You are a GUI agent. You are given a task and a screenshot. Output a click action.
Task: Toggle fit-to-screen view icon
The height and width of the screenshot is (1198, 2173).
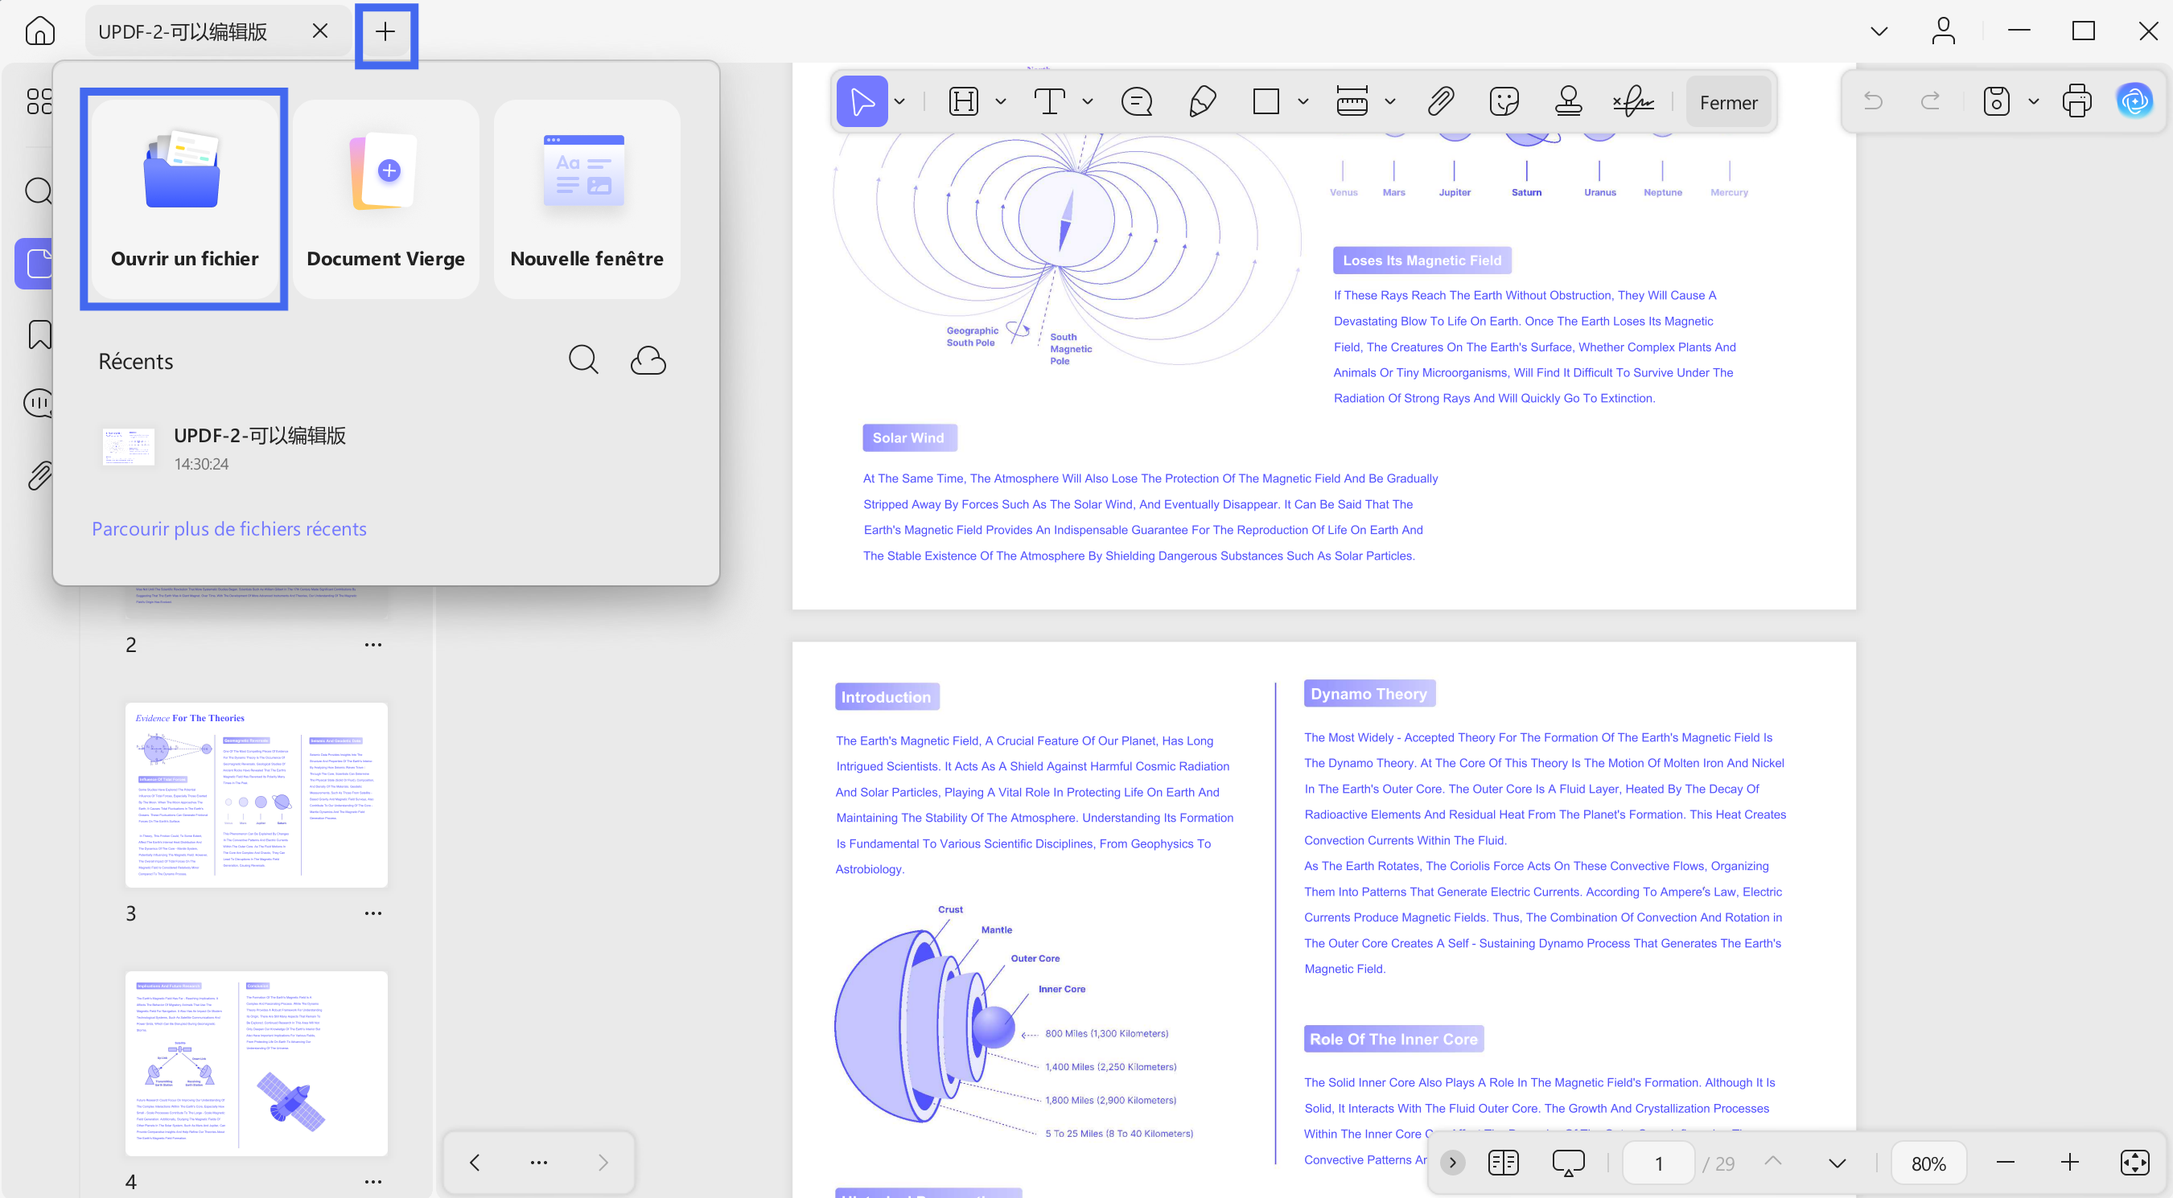[x=2134, y=1163]
